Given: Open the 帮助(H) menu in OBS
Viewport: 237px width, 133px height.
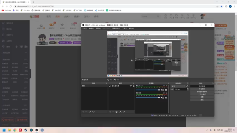Looking at the screenshot, I should pyautogui.click(x=131, y=28).
